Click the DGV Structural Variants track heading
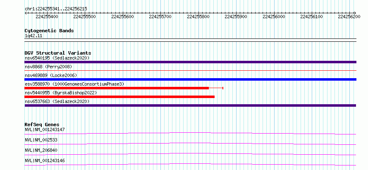This screenshot has width=368, height=170. click(x=58, y=53)
